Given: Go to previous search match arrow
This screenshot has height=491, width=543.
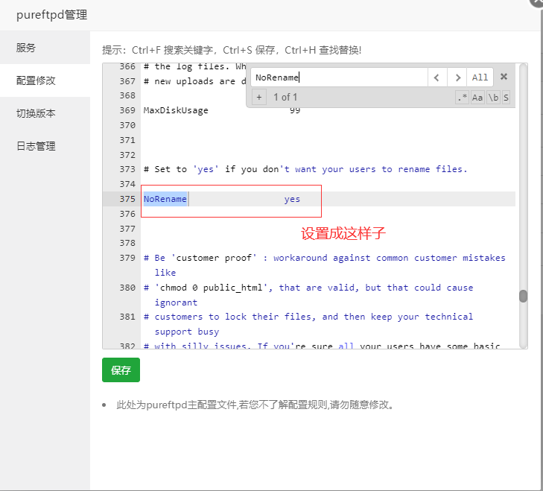Looking at the screenshot, I should click(437, 77).
